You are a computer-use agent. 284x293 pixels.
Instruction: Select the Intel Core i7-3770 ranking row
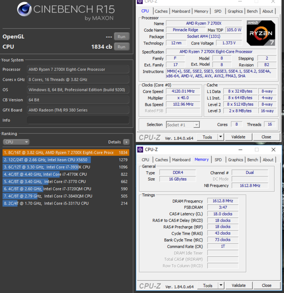(66, 181)
